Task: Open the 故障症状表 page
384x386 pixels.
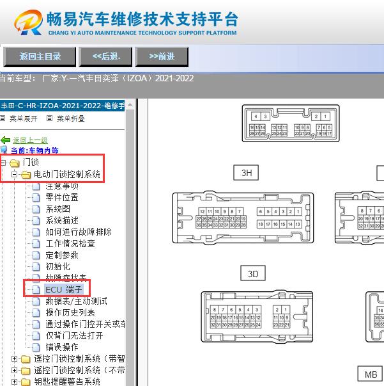Action: click(x=66, y=277)
